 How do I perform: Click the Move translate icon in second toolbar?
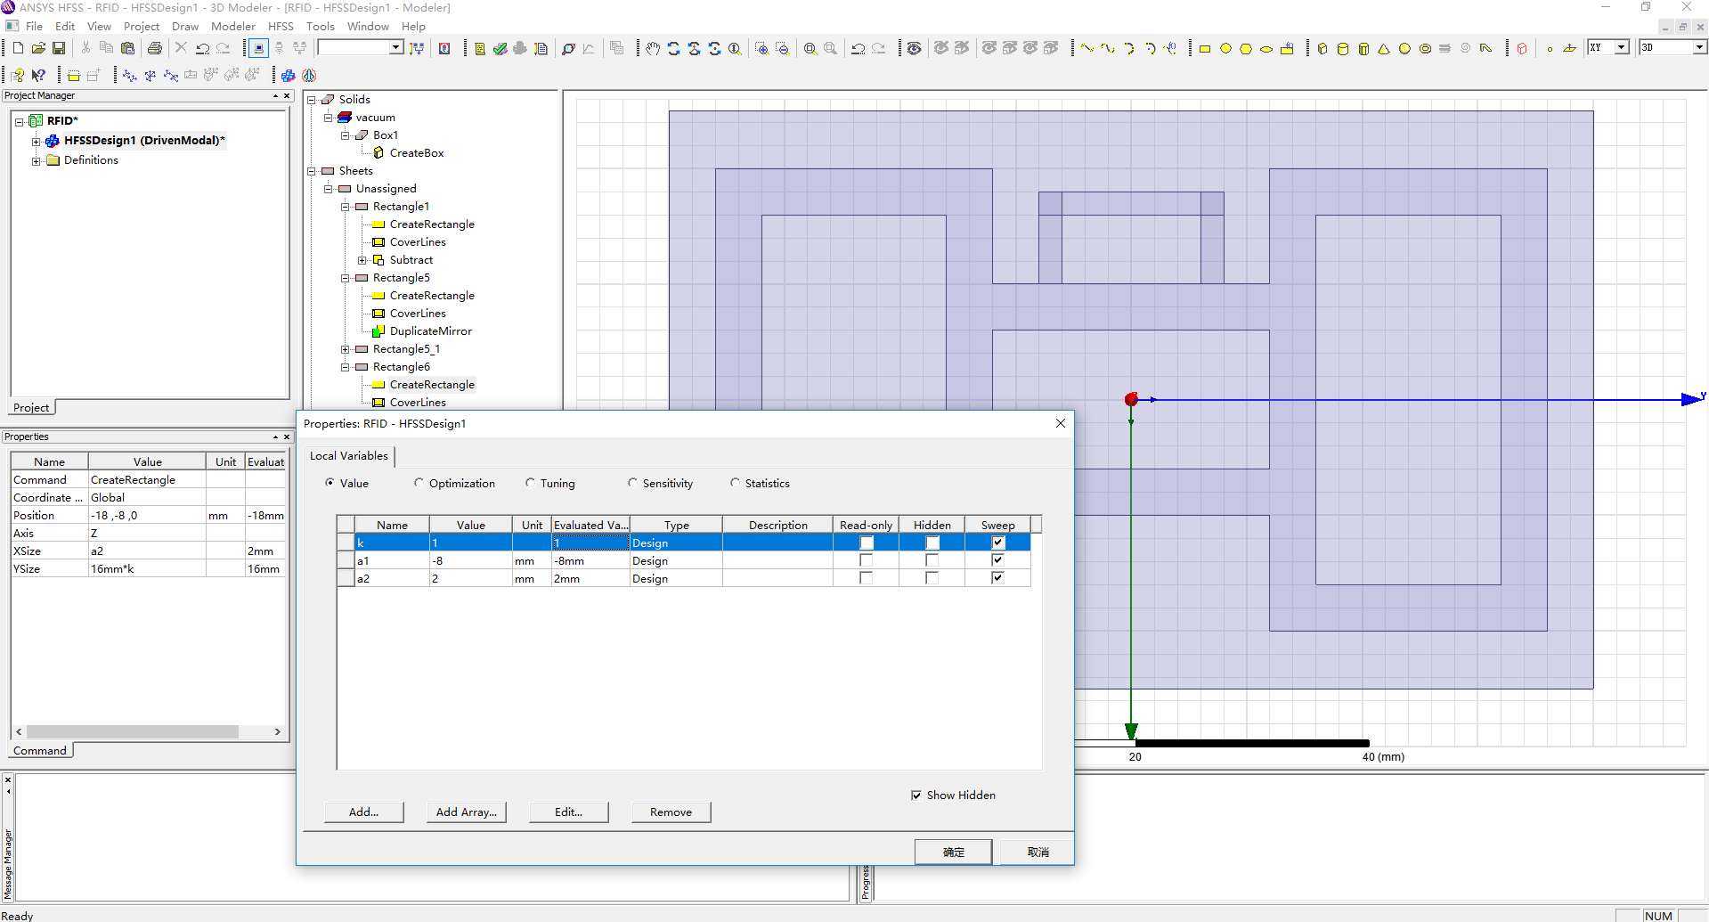129,75
